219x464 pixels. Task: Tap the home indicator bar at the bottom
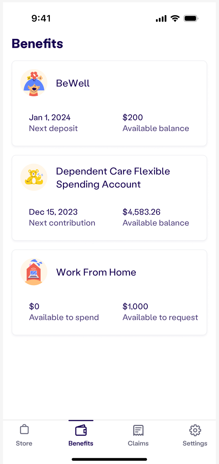coord(109,459)
